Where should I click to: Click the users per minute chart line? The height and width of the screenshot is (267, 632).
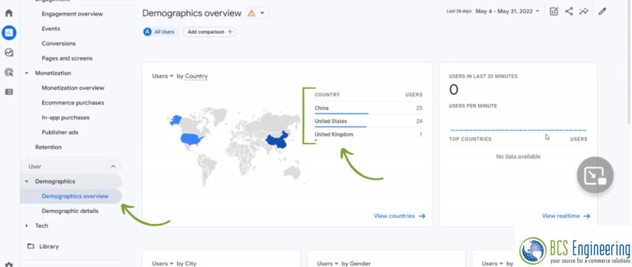[518, 130]
